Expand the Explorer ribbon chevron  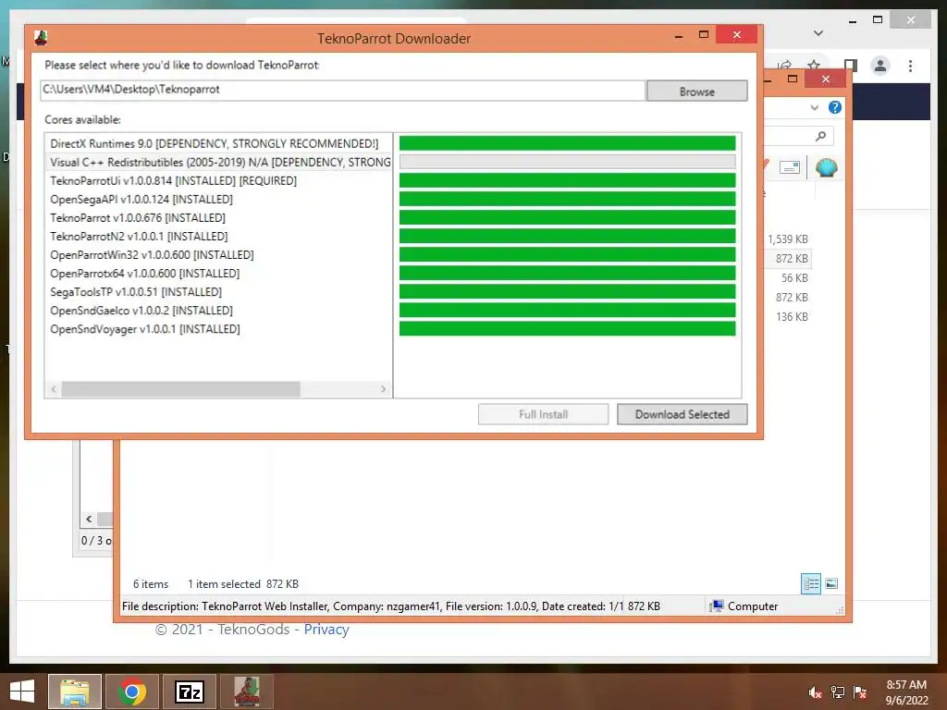tap(814, 107)
